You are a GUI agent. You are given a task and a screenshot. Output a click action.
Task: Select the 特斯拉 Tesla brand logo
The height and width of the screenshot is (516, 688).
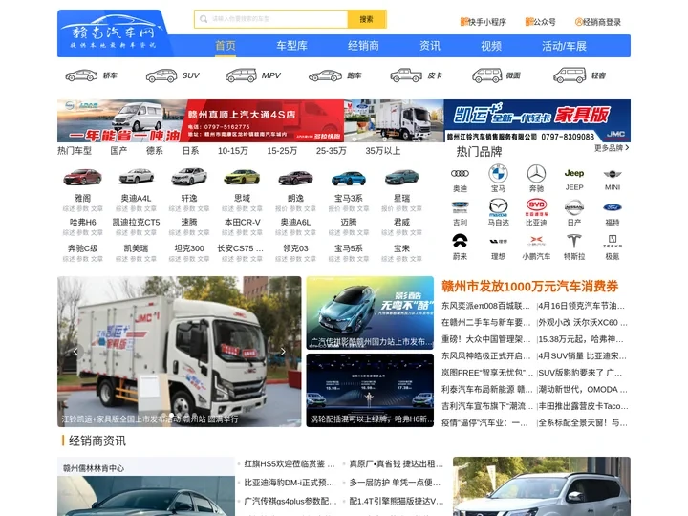[x=574, y=241]
